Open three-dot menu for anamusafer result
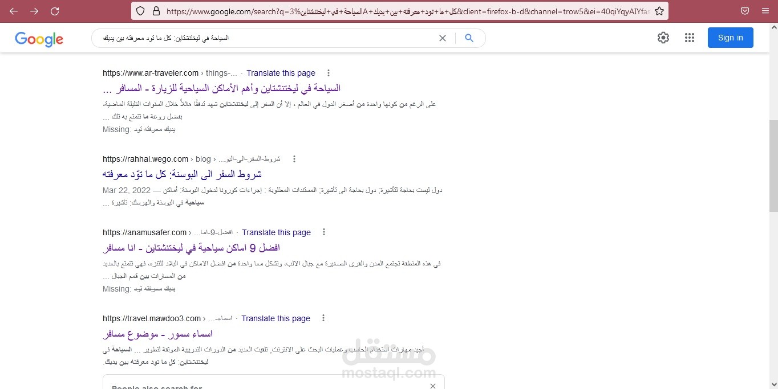This screenshot has height=389, width=778. [323, 232]
